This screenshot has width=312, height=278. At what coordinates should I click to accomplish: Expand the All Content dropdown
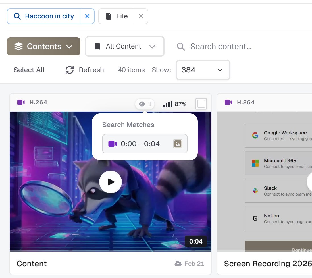coord(124,46)
